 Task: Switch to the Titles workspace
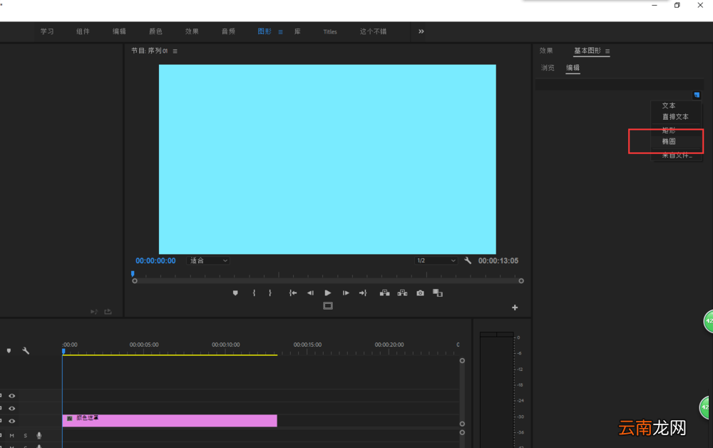coord(330,32)
